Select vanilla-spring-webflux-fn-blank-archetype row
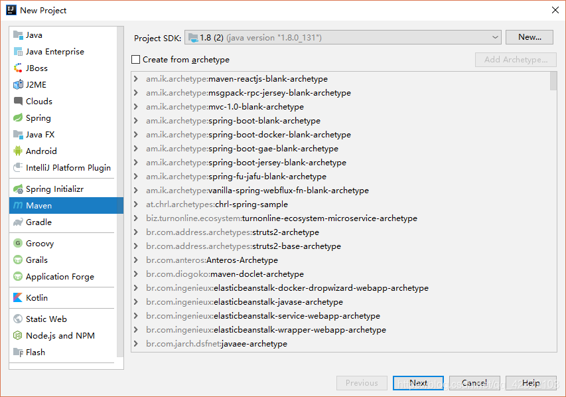This screenshot has height=397, width=566. (341, 191)
